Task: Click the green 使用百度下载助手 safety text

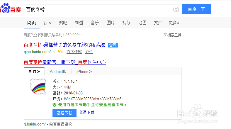Action: [x=92, y=105]
